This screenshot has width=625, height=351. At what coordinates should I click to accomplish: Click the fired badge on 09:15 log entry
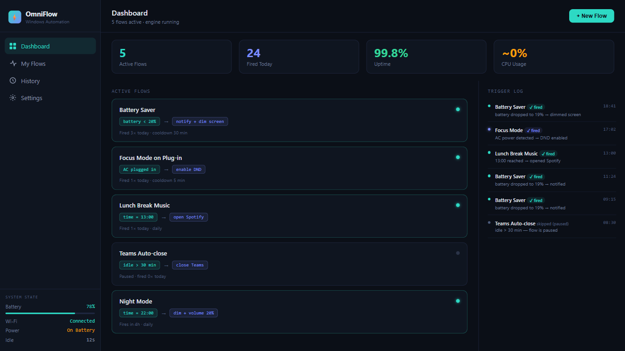tap(536, 201)
